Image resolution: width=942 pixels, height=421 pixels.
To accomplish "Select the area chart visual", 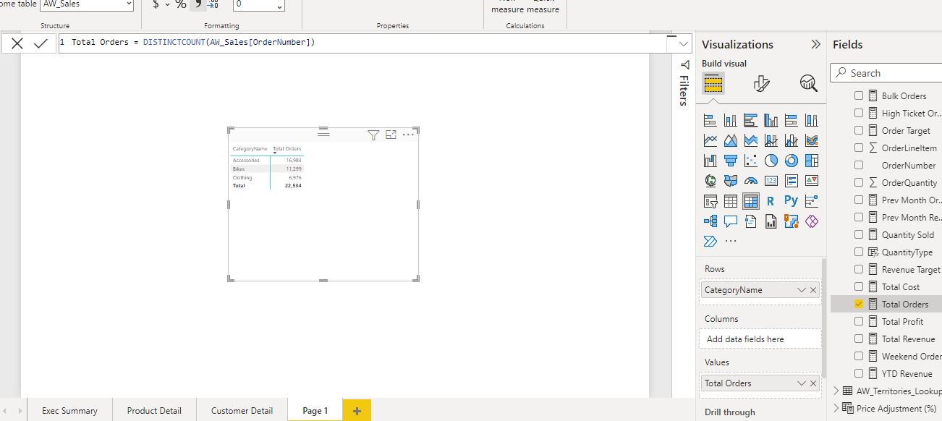I will coord(731,140).
